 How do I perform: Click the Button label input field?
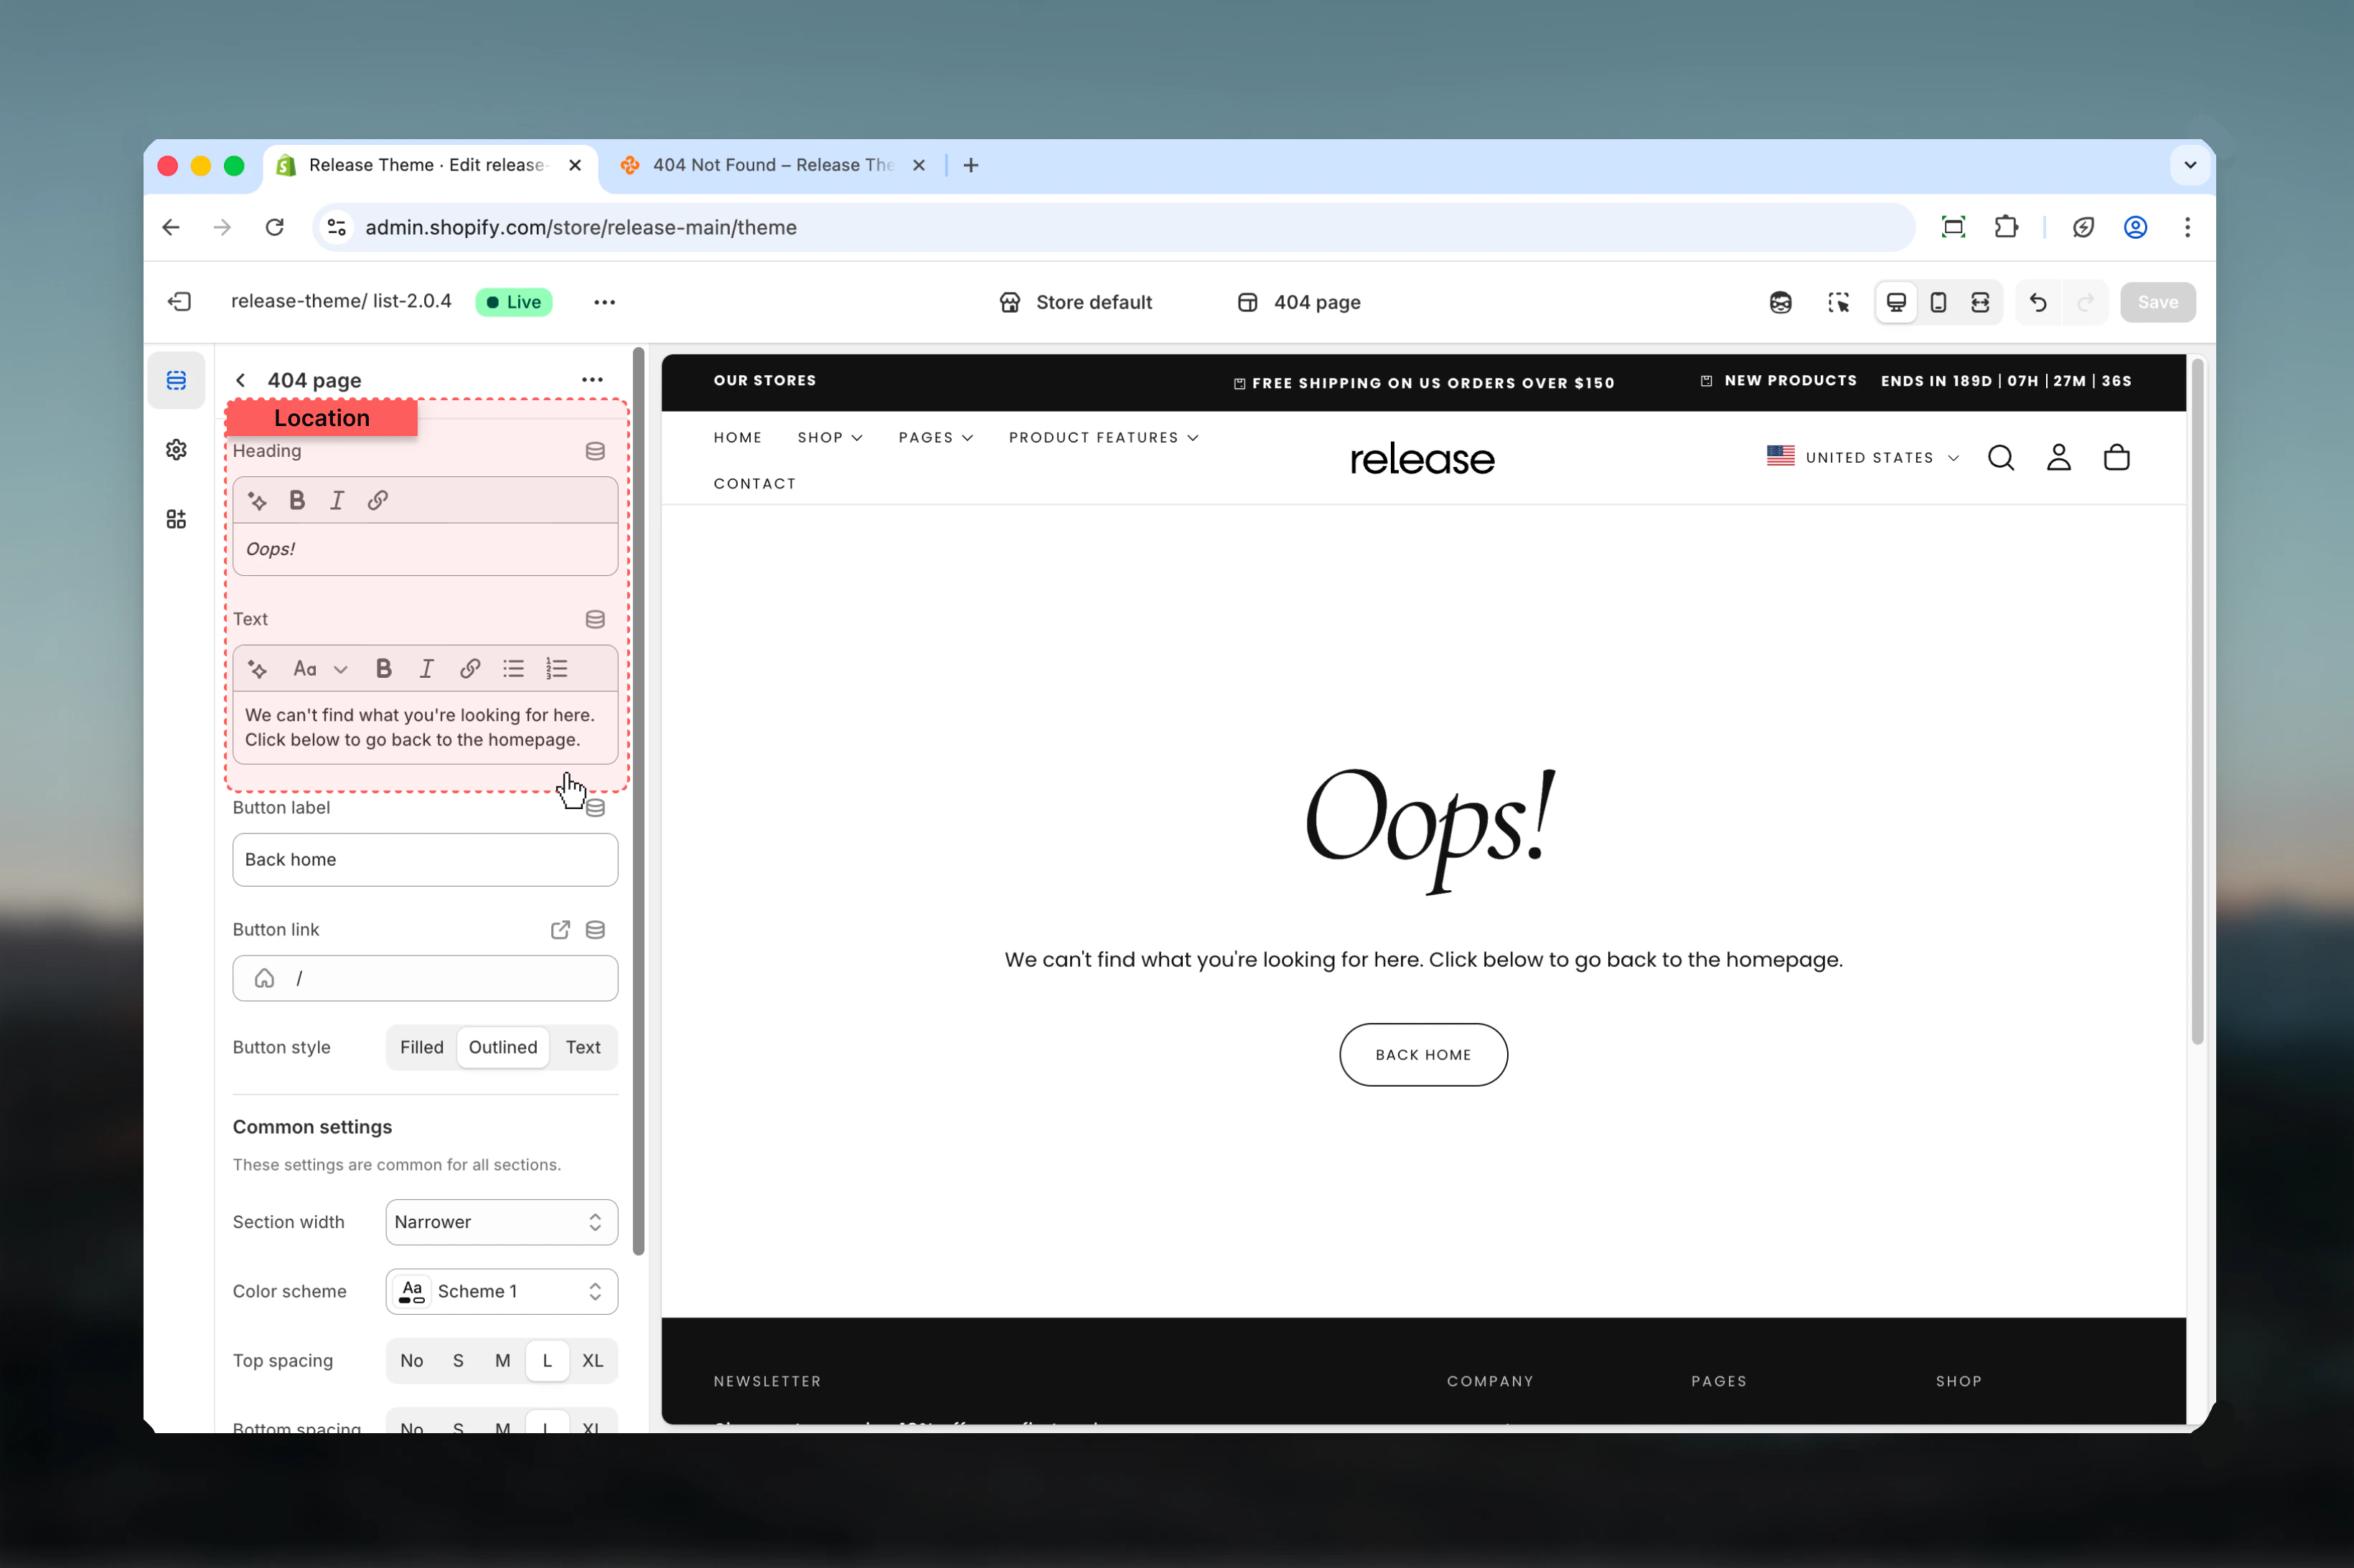425,860
